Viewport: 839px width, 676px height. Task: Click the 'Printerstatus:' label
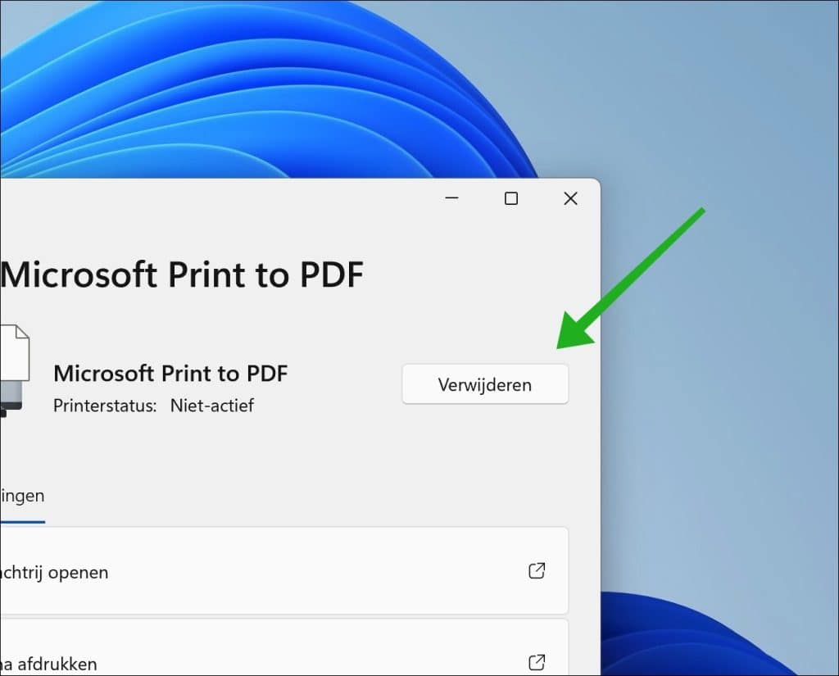pyautogui.click(x=105, y=406)
